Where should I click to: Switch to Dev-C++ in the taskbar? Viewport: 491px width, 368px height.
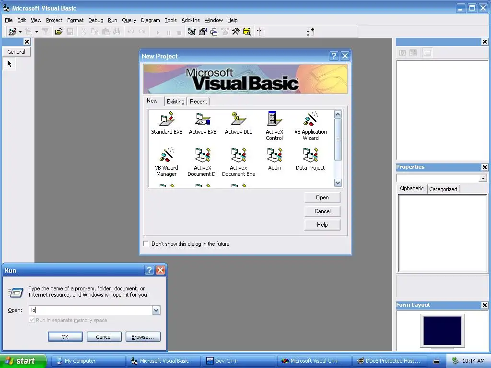(239, 361)
